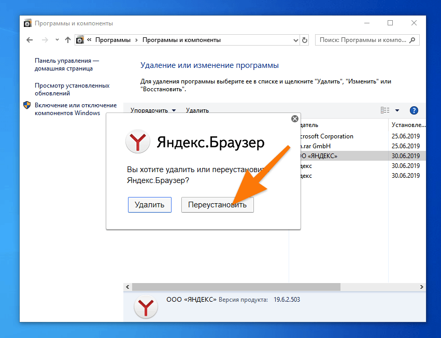Open the blue Help question icon
Image resolution: width=441 pixels, height=338 pixels.
coord(414,110)
